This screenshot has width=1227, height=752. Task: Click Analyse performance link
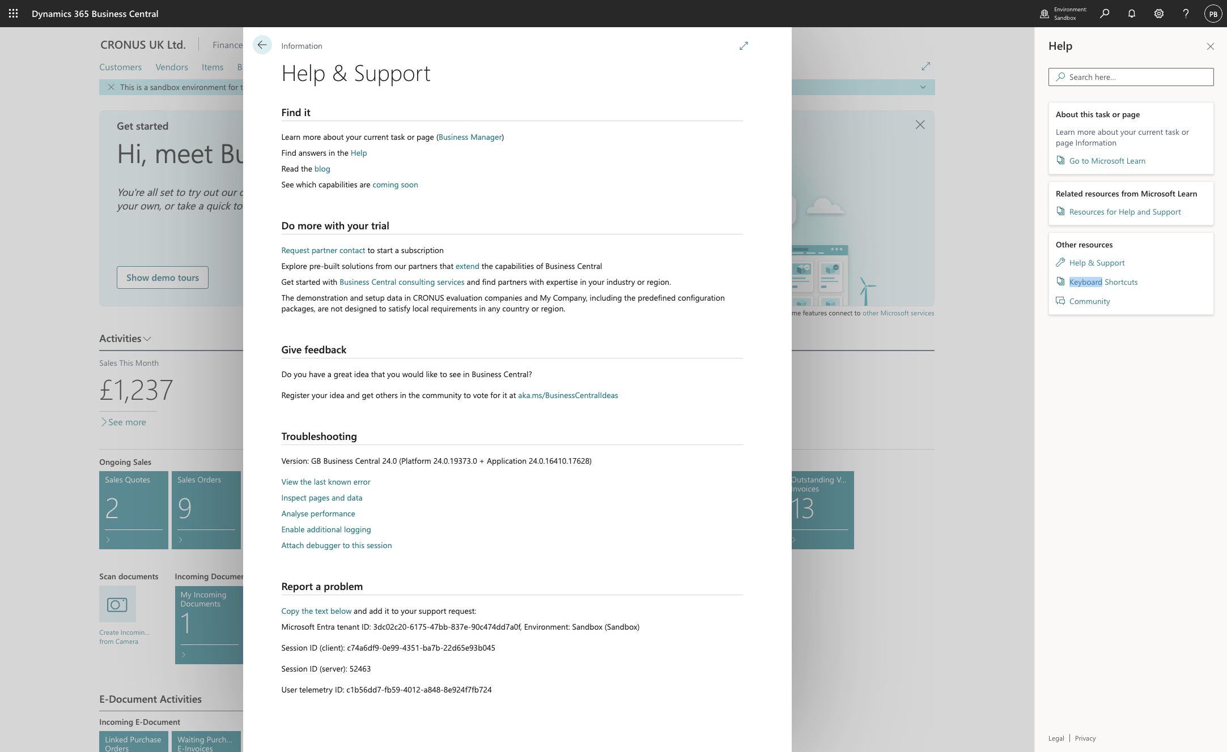point(319,514)
